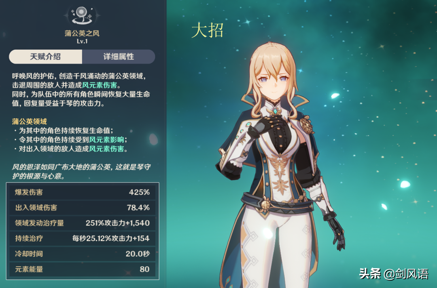This screenshot has height=288, width=437.
Task: Select the 领域发动治疗量 stat row
Action: 82,223
